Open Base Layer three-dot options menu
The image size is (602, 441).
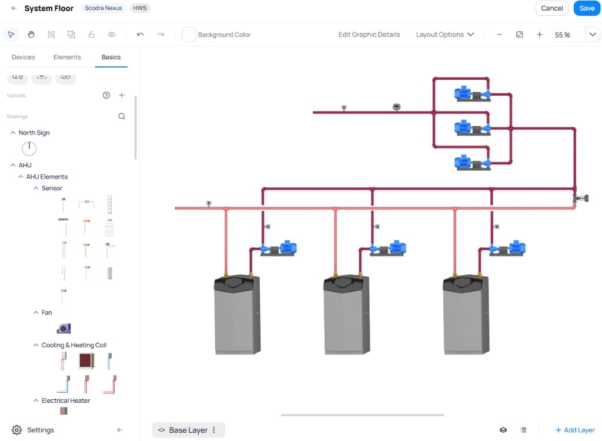(214, 430)
